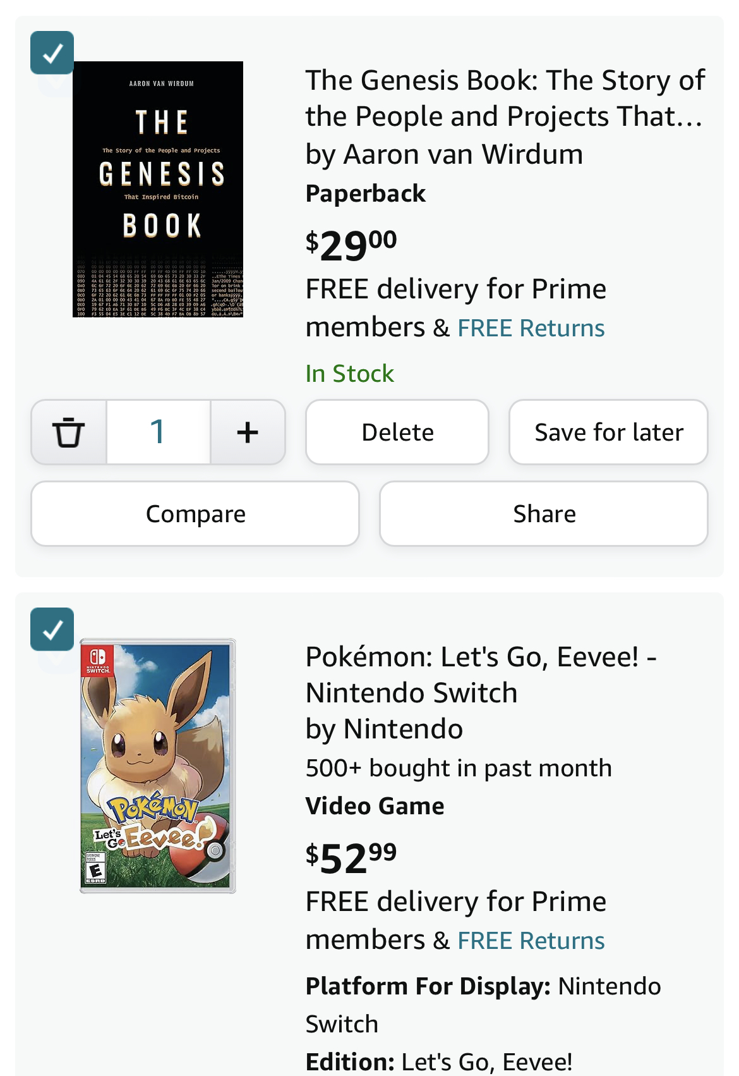Open The Genesis Book cover thumbnail
The height and width of the screenshot is (1076, 739).
[x=158, y=189]
